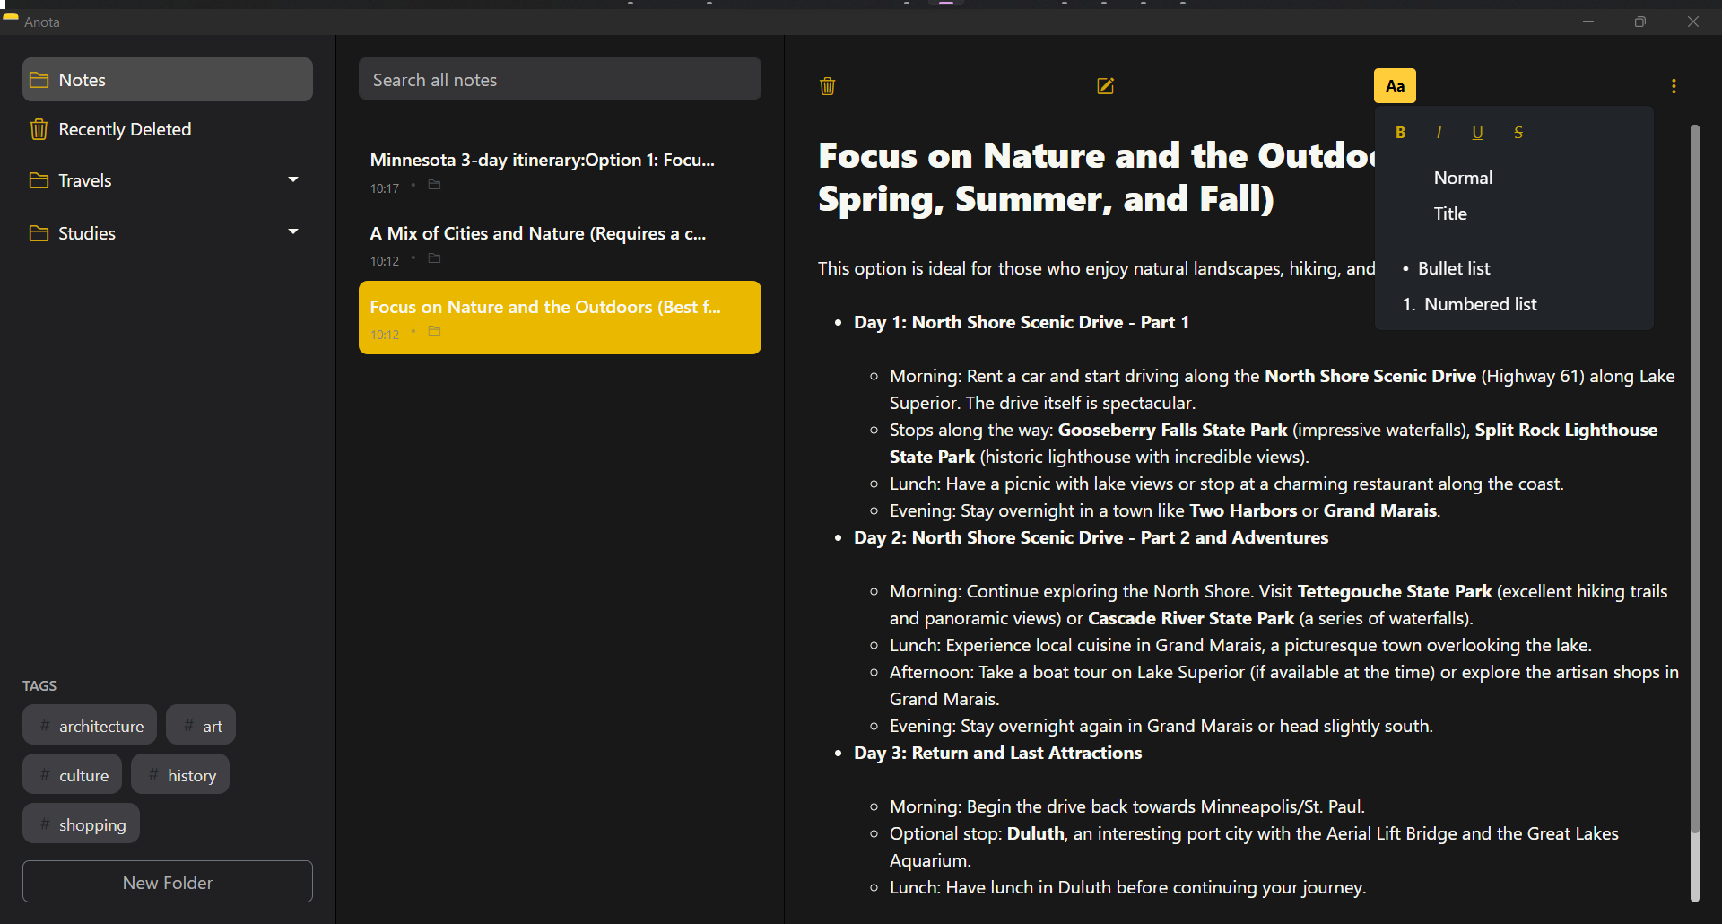Apply bold formatting
This screenshot has width=1722, height=924.
tap(1400, 133)
